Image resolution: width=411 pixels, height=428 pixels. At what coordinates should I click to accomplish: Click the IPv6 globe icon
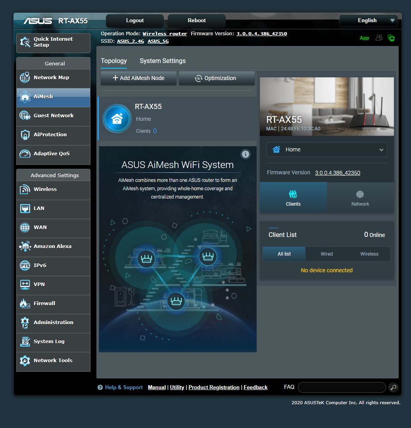pos(25,265)
